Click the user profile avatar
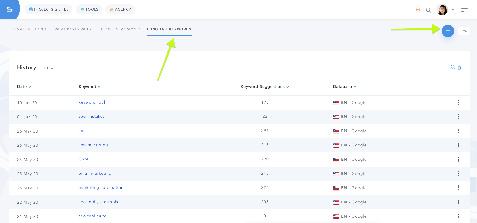This screenshot has width=477, height=223. [x=442, y=10]
